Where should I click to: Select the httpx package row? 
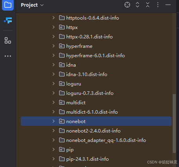pyautogui.click(x=96, y=27)
